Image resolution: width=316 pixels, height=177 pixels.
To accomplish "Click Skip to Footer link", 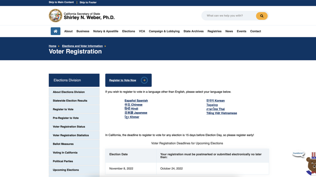I will point(88,2).
